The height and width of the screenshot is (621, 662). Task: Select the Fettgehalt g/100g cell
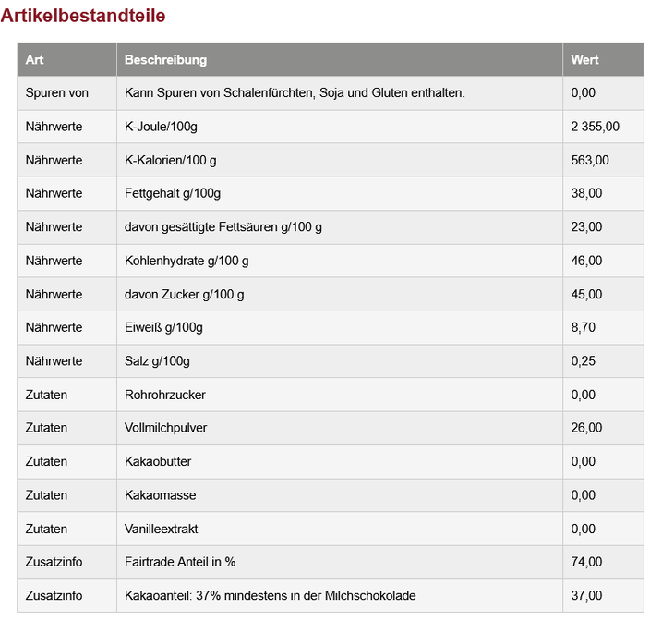tap(173, 193)
